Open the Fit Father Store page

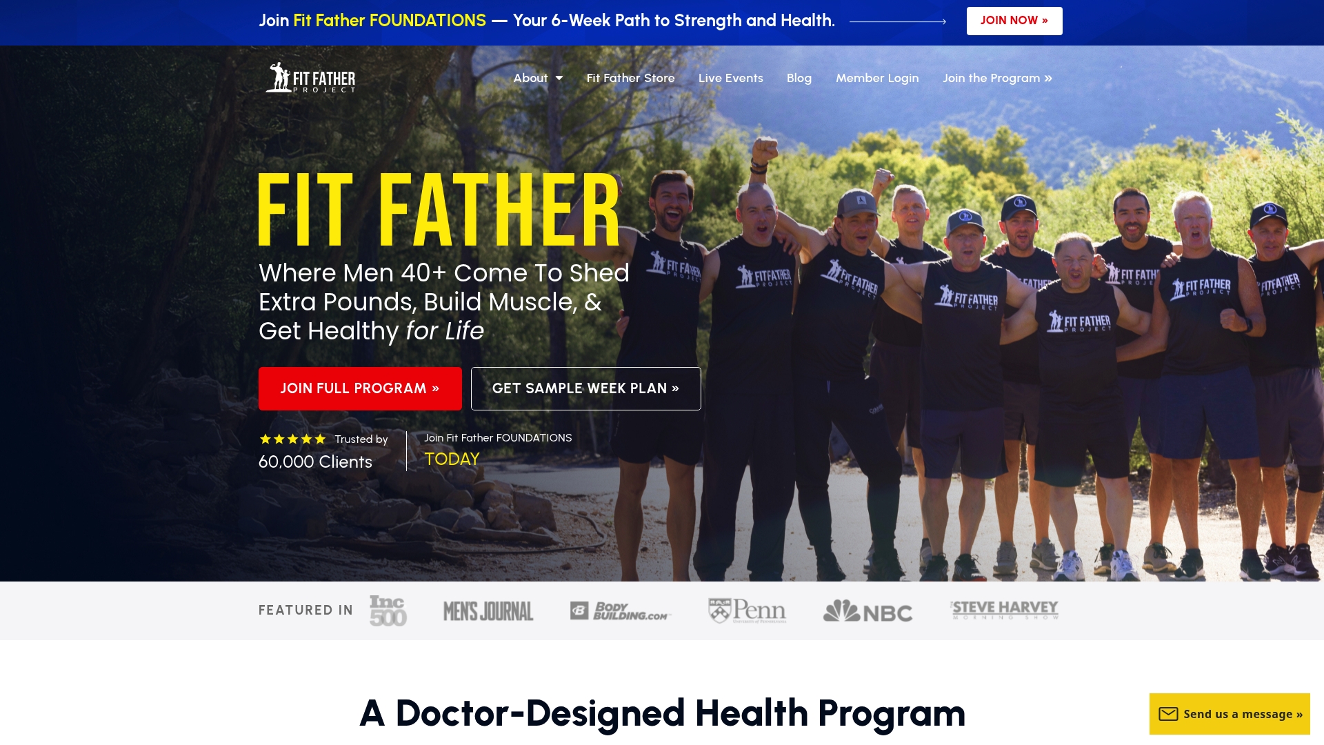click(630, 78)
